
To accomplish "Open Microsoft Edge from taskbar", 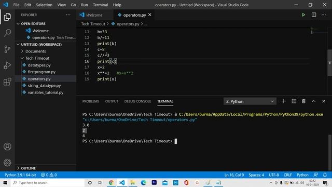I will [143, 182].
